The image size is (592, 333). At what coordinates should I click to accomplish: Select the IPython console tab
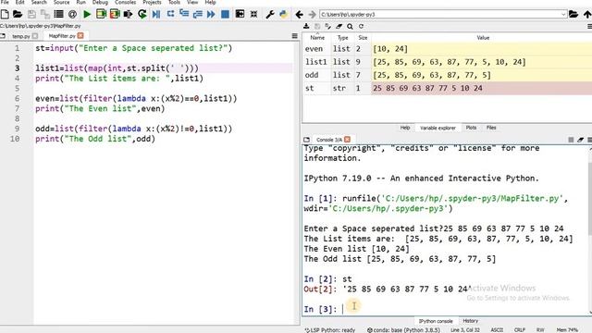[x=436, y=321]
